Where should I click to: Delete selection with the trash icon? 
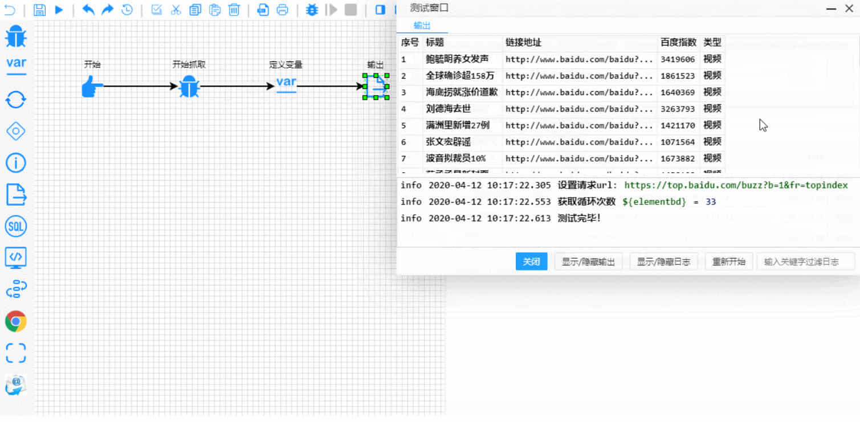(234, 10)
